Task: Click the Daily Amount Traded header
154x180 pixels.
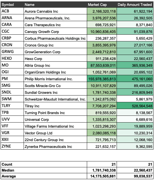Action: (x=135, y=5)
